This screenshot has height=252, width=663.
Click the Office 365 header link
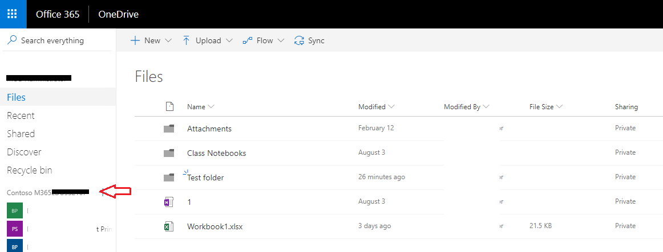(58, 14)
